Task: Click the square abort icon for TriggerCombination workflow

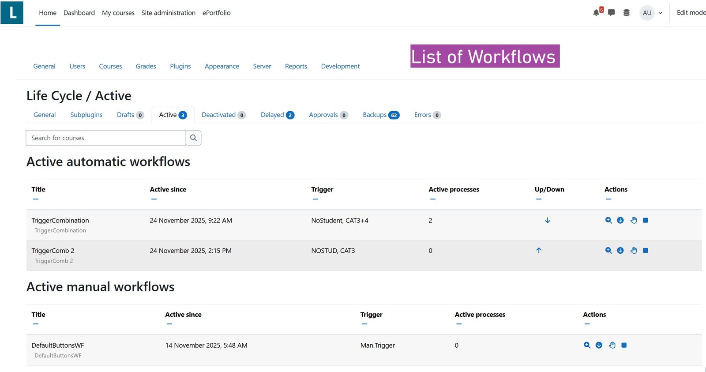Action: pos(646,220)
